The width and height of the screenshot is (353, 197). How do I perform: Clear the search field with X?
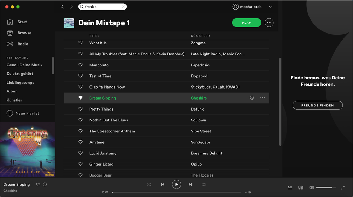tap(123, 7)
